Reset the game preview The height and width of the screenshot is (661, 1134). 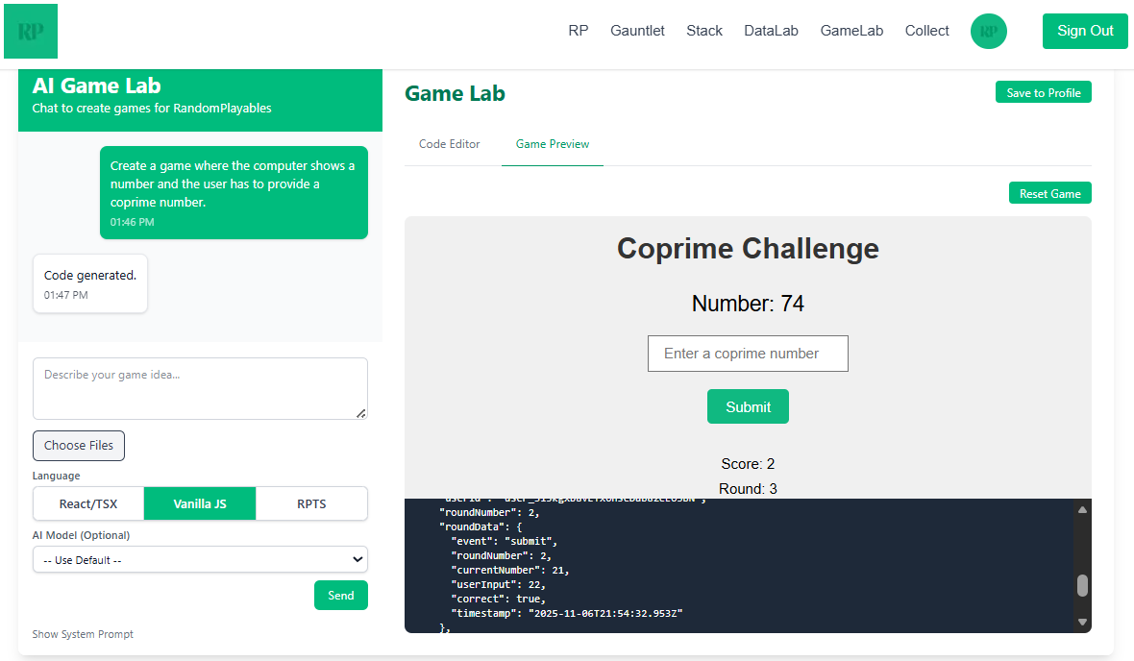click(x=1050, y=193)
